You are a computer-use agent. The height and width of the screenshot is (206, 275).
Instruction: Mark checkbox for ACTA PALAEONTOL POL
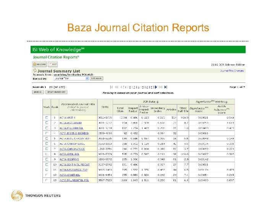tap(47, 180)
